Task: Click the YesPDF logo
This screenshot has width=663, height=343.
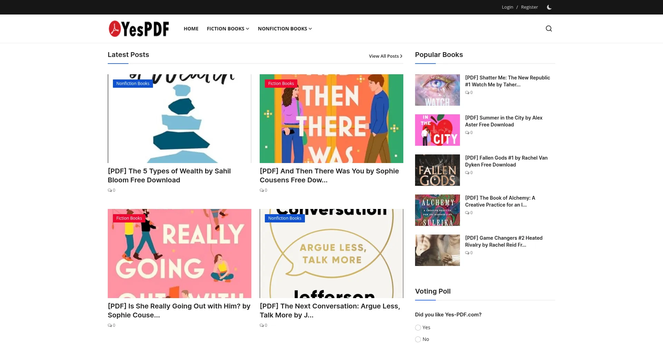Action: click(x=139, y=29)
